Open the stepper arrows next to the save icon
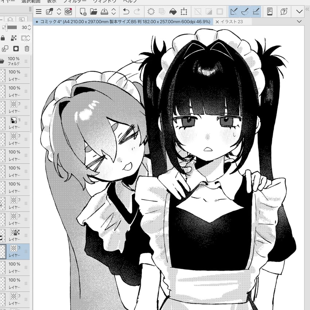310x310 pixels. coord(113,11)
